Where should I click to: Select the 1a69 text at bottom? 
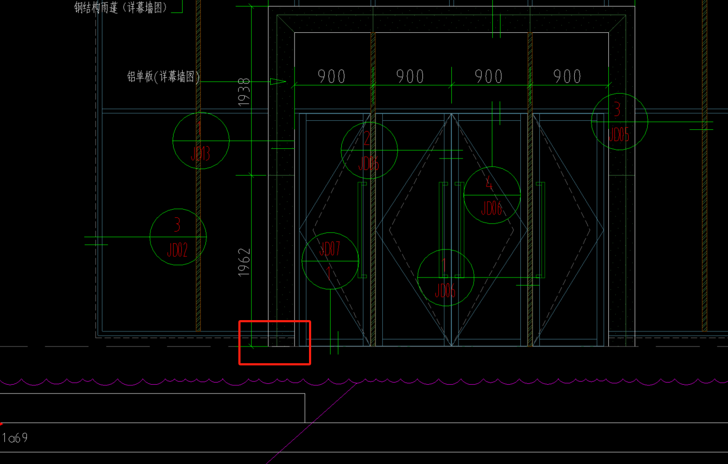tap(15, 438)
